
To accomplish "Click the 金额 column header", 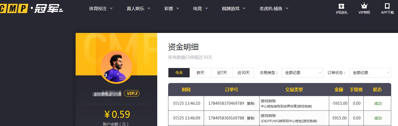I will 339,90.
